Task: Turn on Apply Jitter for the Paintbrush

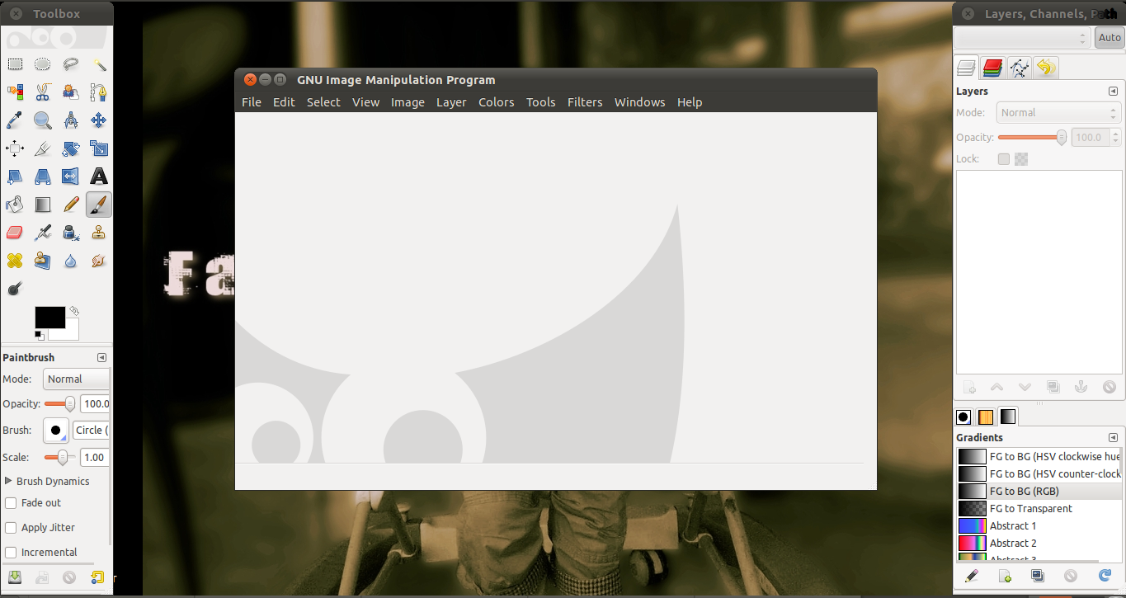Action: pyautogui.click(x=12, y=527)
